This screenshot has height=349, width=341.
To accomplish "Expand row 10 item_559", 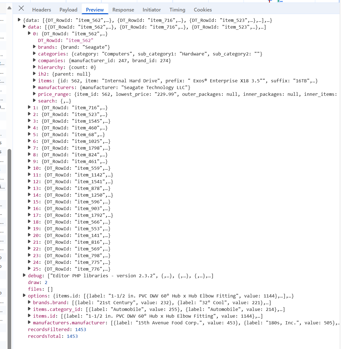I will tap(29, 167).
